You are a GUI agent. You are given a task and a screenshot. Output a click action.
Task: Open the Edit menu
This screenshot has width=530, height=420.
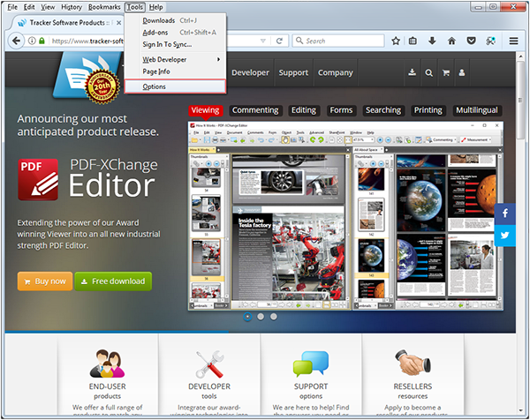(29, 7)
